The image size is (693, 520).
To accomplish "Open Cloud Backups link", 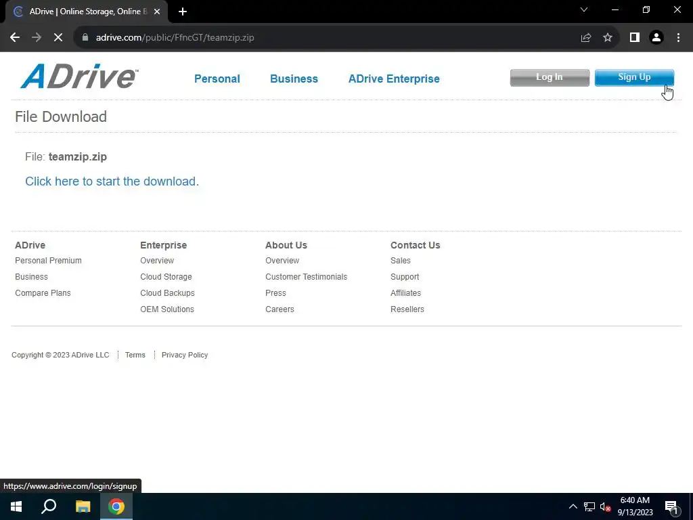I will [168, 293].
